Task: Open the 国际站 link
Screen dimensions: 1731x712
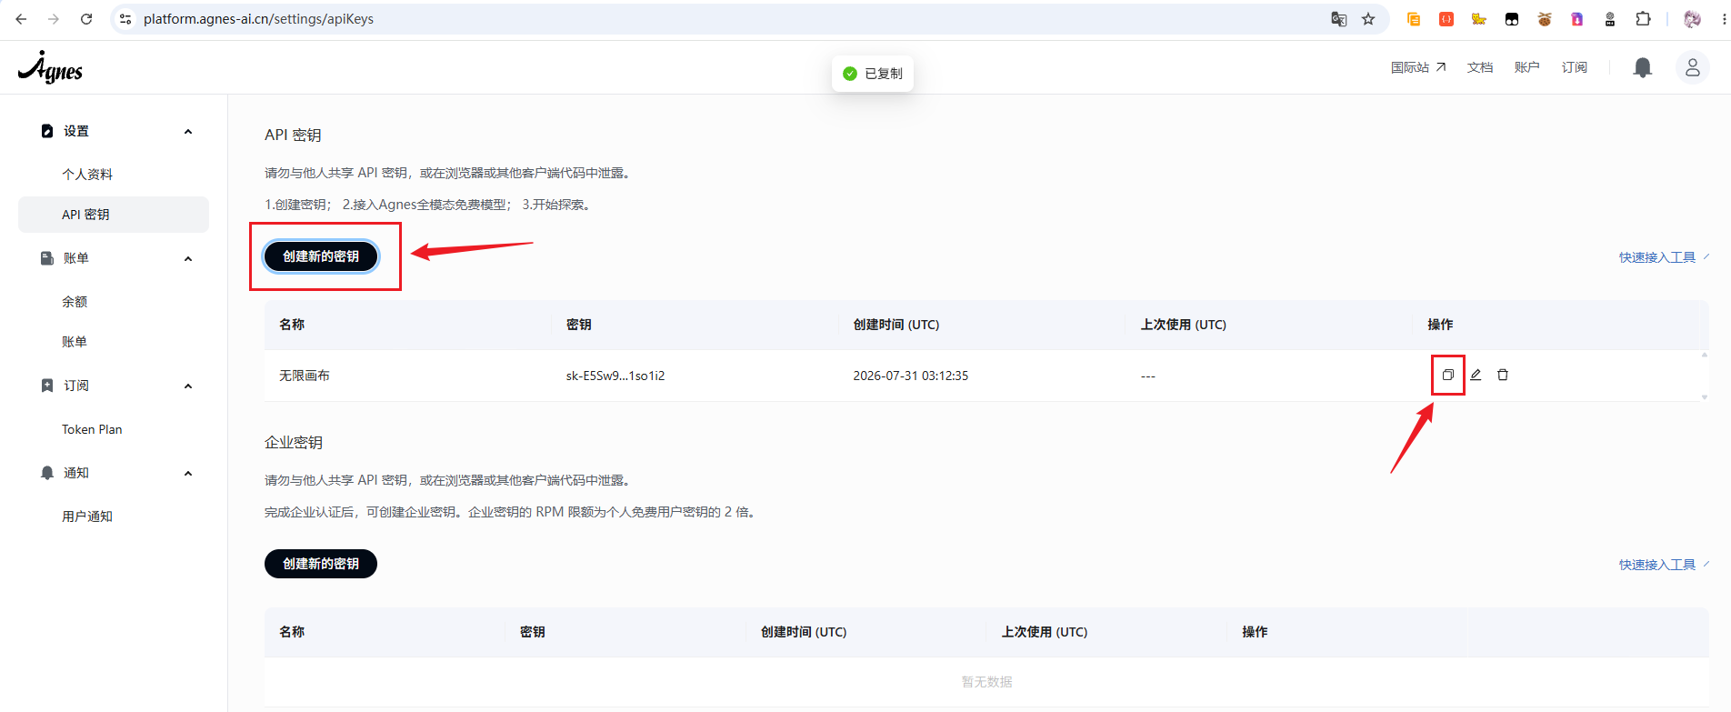Action: (1418, 67)
